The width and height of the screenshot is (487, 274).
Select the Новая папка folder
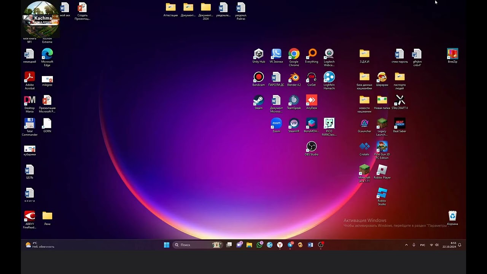coord(382,102)
